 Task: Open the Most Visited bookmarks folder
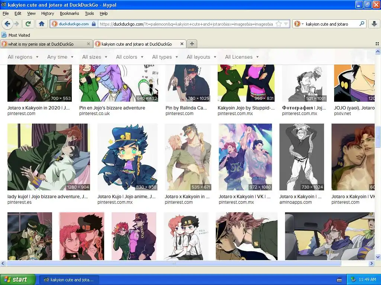tap(16, 35)
